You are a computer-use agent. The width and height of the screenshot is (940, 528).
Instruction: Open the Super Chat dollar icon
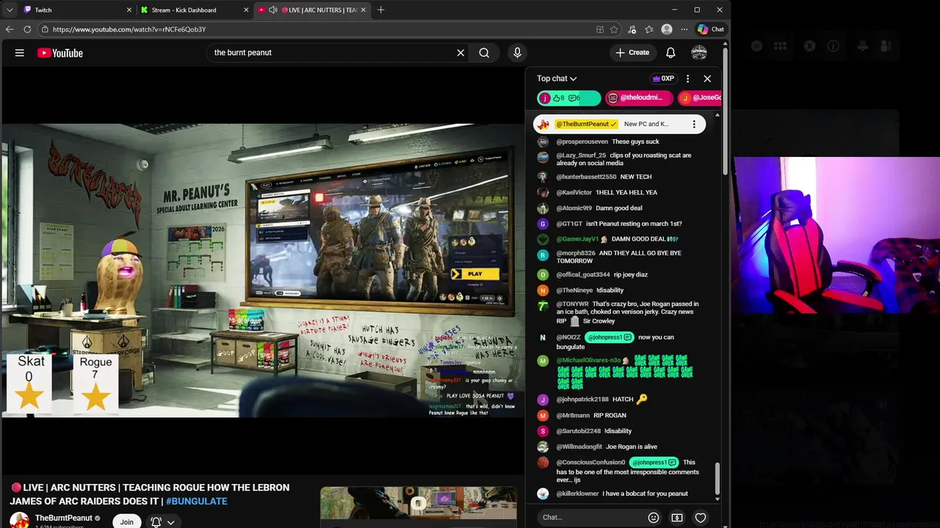(677, 518)
